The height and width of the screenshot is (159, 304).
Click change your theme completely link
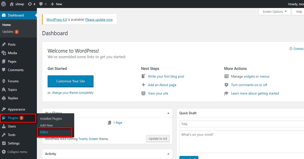73,93
